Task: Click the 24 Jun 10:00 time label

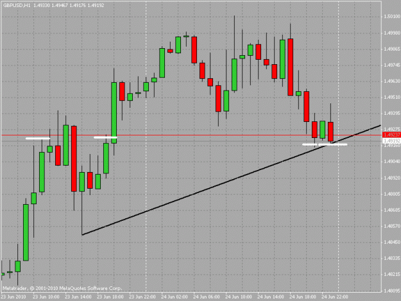Action: 238,297
